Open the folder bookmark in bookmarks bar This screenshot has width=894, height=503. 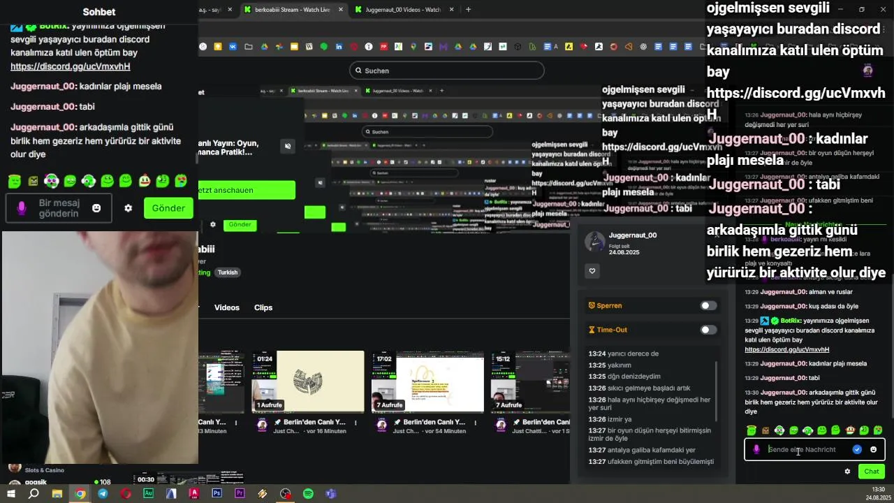click(248, 47)
